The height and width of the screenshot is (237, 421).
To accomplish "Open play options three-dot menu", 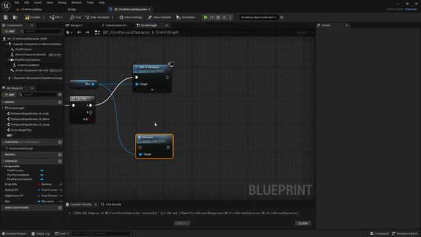I will click(230, 17).
